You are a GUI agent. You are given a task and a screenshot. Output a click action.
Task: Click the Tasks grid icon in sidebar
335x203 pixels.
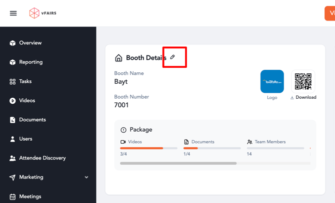coord(12,82)
